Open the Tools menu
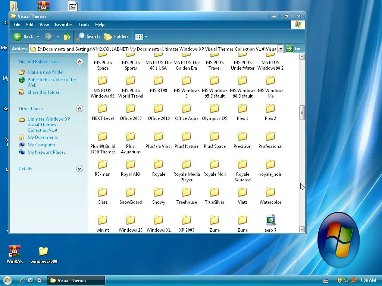Image resolution: width=382 pixels, height=286 pixels. [x=84, y=25]
